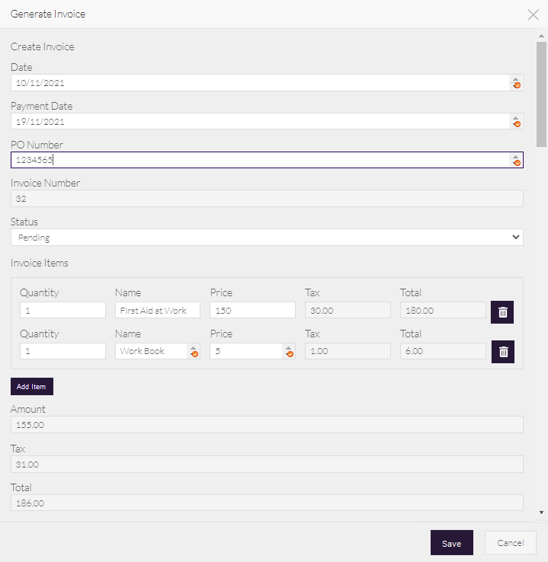Open the Status dropdown showing Pending
Screen dimensions: 548x562
point(267,238)
